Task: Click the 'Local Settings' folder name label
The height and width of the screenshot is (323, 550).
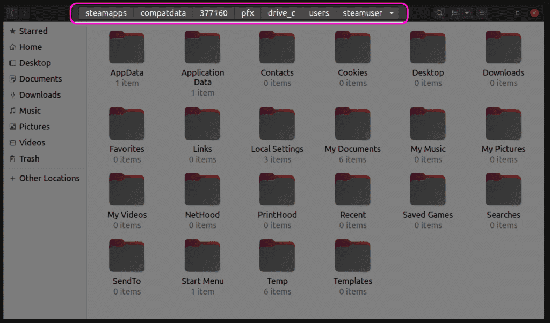Action: click(277, 149)
